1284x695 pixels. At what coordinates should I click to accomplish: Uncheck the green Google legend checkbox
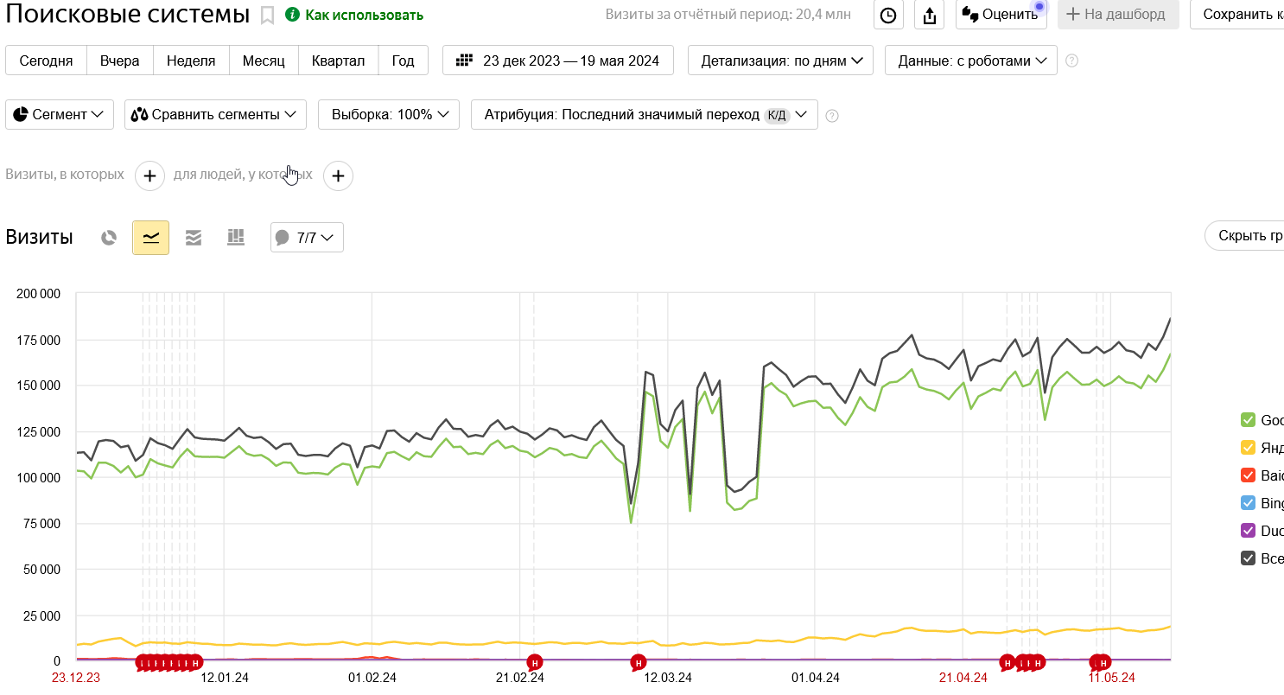coord(1248,420)
